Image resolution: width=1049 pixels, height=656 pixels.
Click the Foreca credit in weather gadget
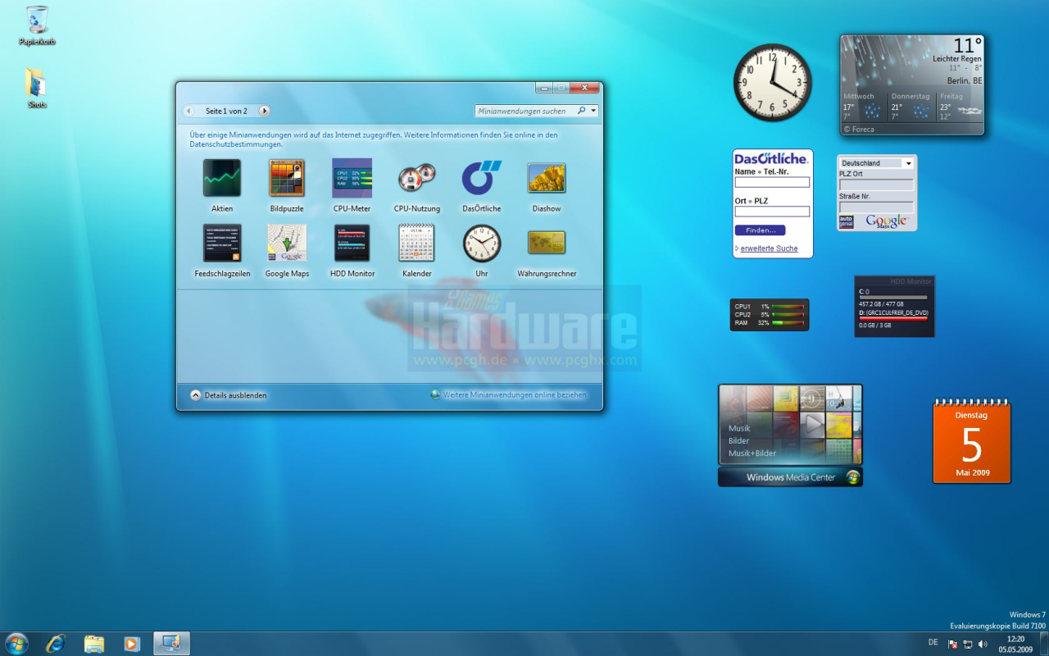pyautogui.click(x=860, y=130)
